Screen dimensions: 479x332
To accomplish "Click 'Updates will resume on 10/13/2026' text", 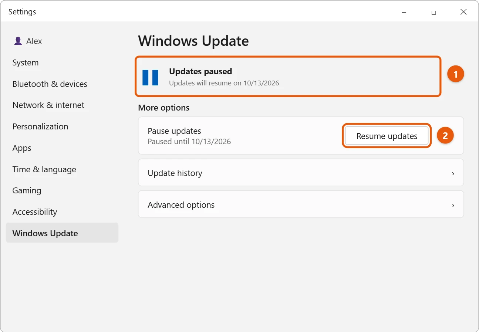I will [x=224, y=83].
